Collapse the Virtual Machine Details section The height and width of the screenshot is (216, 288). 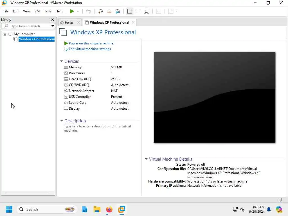click(x=146, y=159)
